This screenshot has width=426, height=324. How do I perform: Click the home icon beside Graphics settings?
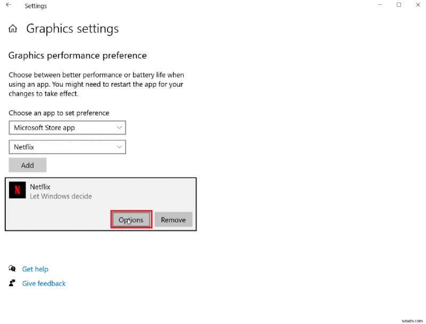tap(12, 29)
